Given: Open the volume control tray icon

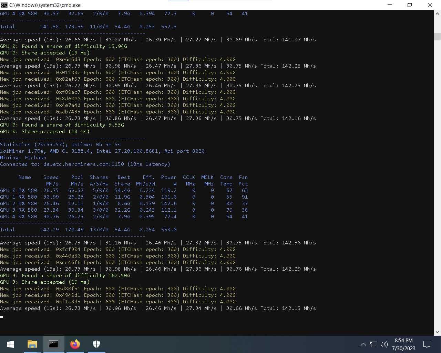Looking at the screenshot, I should click(384, 344).
